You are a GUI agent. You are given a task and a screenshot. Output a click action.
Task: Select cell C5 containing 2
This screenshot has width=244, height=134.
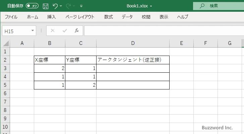click(81, 85)
